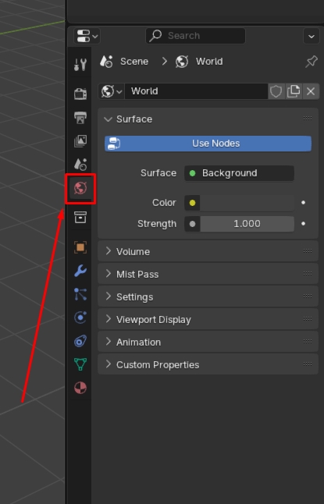Viewport: 324px width, 504px height.
Task: Click the Strength value slider
Action: 247,224
